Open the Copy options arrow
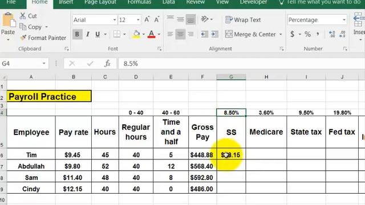Screen dimensions: 365x205 47,27
